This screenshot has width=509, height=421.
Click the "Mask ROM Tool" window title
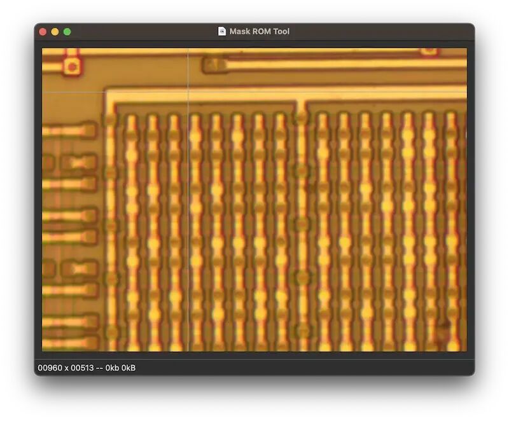(x=260, y=31)
